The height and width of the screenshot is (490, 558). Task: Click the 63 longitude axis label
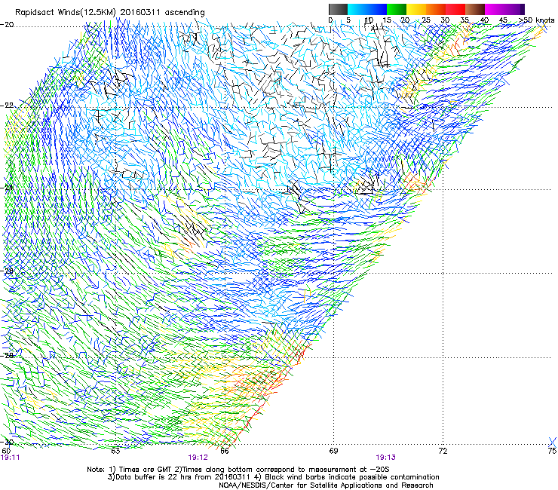click(115, 451)
